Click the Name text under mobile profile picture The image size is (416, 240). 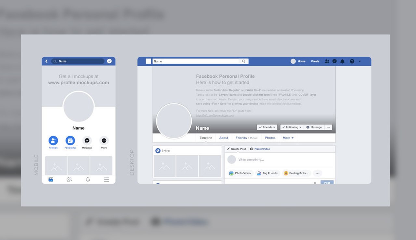[78, 128]
